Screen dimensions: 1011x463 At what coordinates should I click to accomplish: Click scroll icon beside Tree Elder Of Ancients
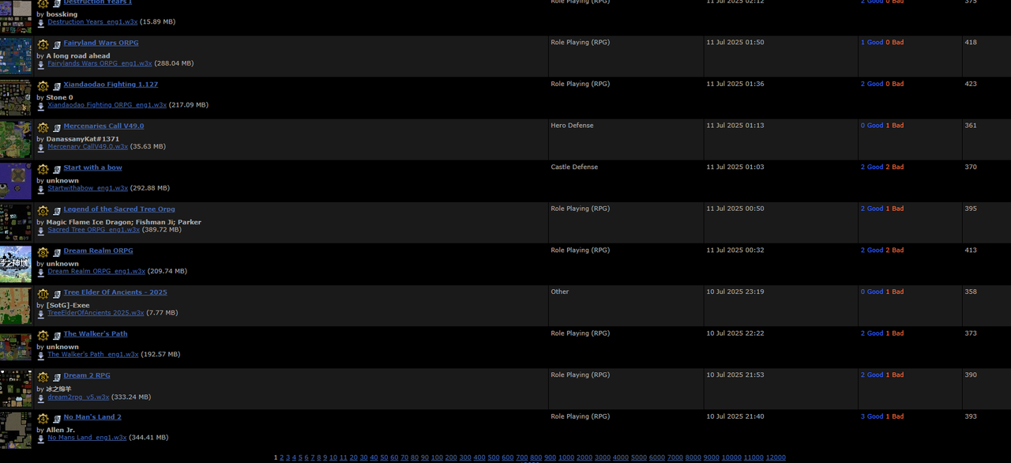tap(57, 295)
